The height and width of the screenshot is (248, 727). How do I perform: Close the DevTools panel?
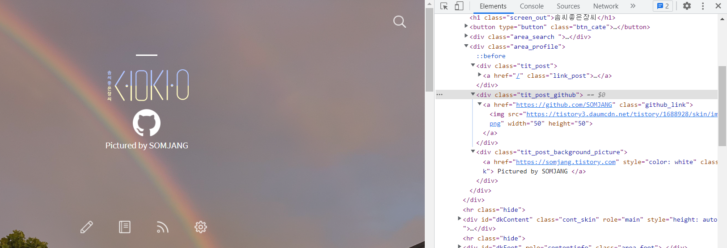tap(718, 6)
